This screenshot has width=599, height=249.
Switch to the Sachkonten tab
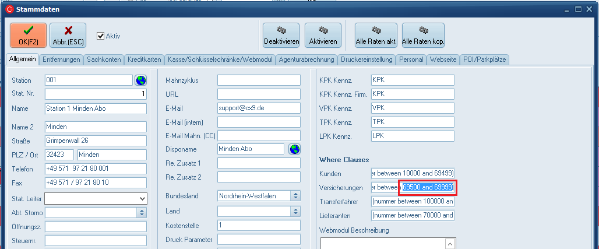click(x=104, y=59)
